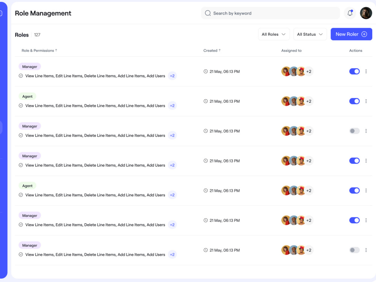Viewport: 376px width, 282px height.
Task: Click the search magnifier icon
Action: [x=208, y=13]
